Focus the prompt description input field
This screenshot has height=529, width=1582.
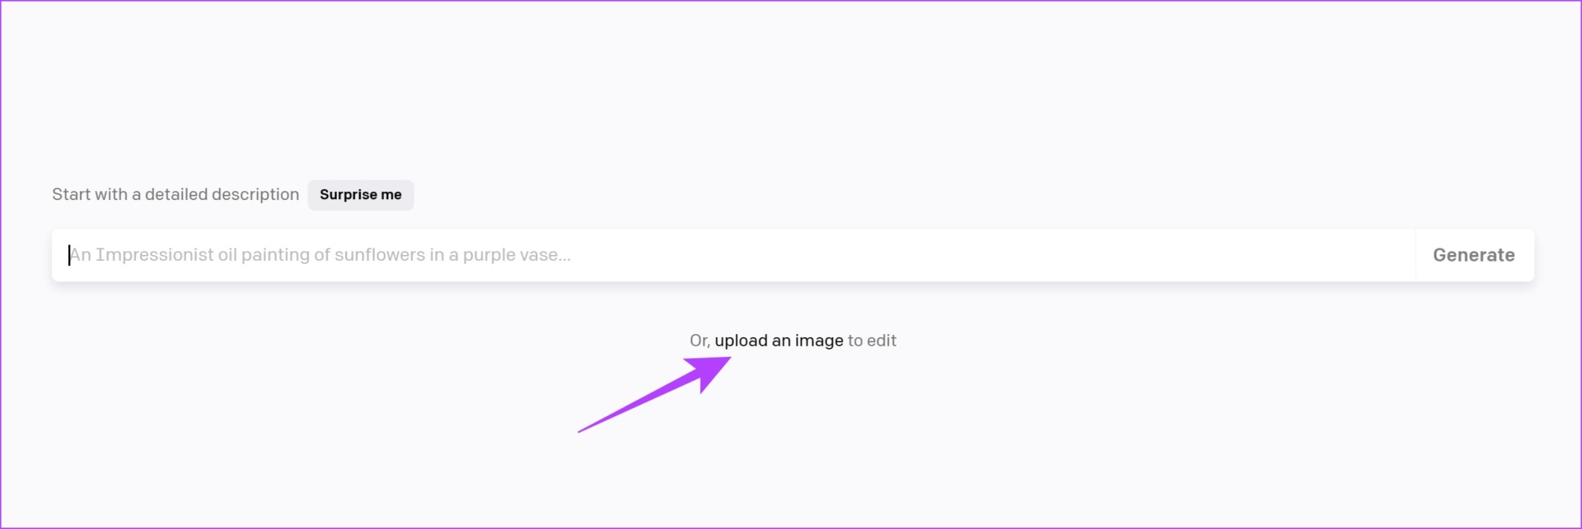pyautogui.click(x=733, y=255)
